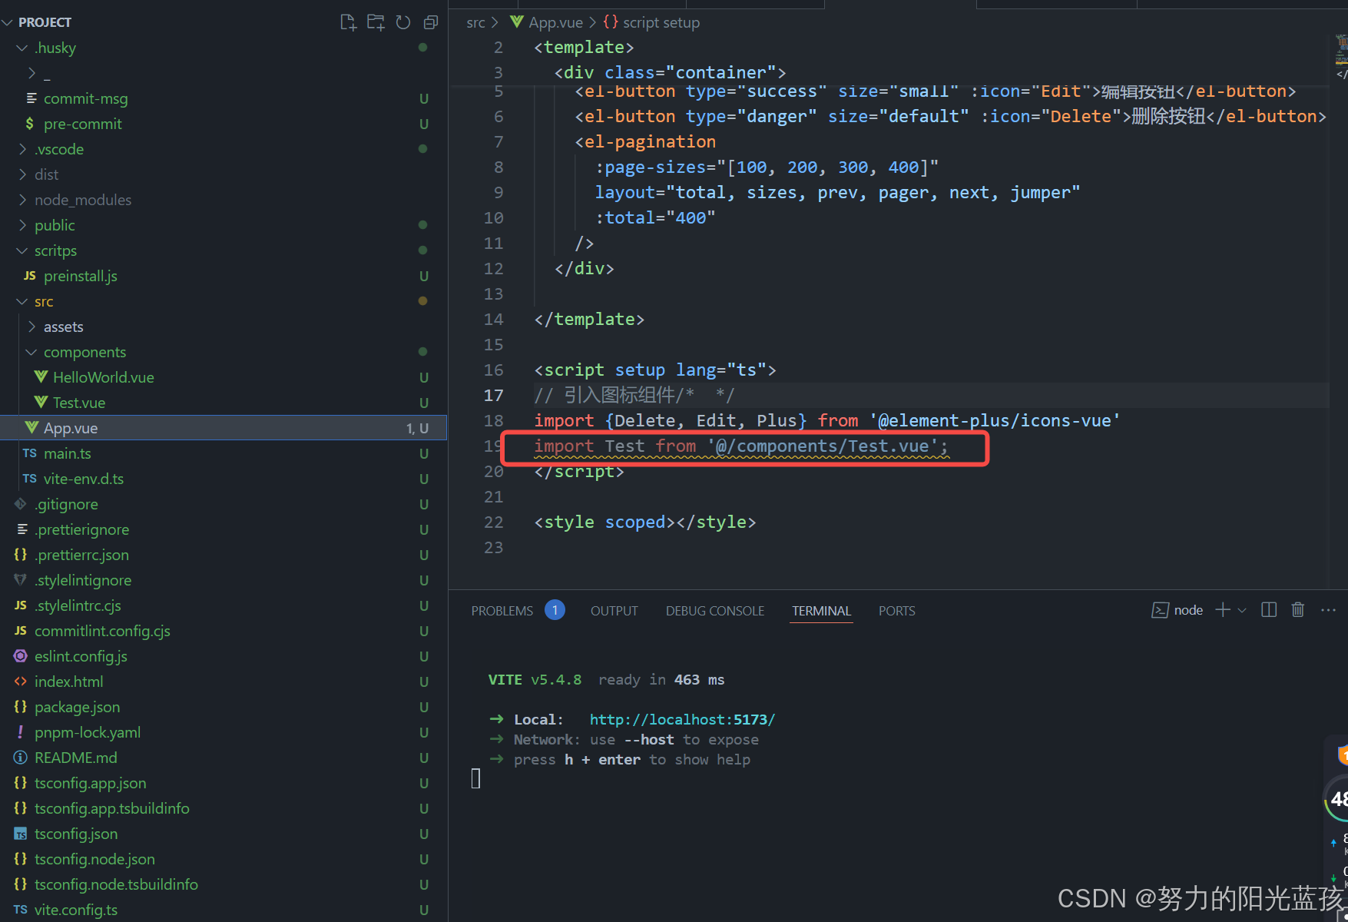Expand the public folder
The height and width of the screenshot is (922, 1348).
pos(48,225)
